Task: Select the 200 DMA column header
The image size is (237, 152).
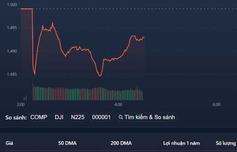Action: pos(121,143)
